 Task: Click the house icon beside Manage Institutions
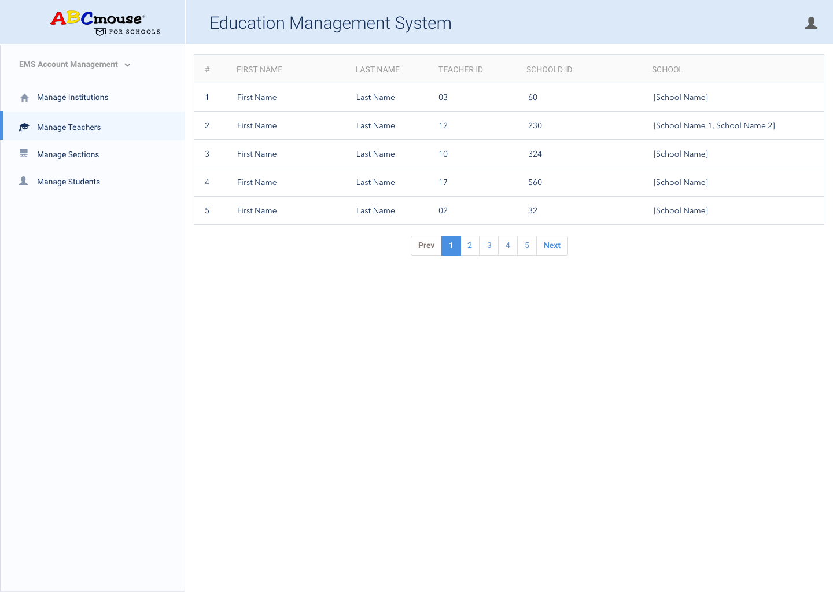(x=24, y=98)
